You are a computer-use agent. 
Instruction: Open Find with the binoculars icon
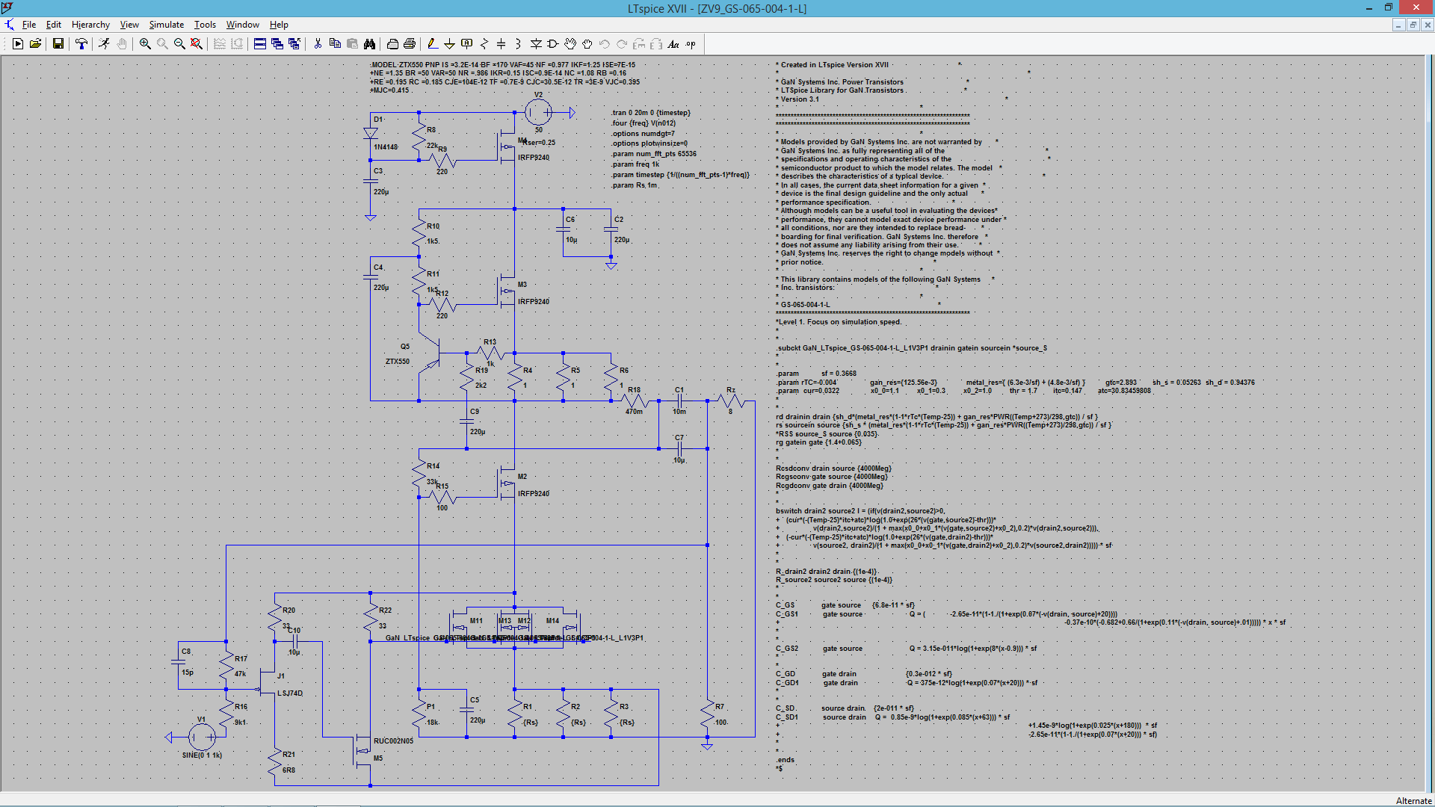[369, 44]
